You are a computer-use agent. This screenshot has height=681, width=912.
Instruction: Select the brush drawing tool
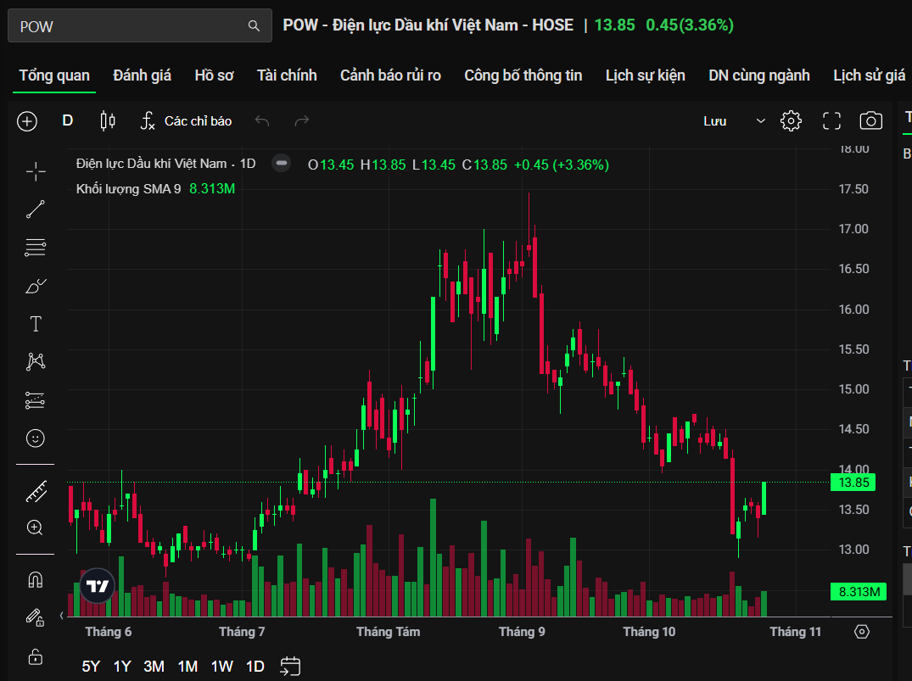click(36, 286)
